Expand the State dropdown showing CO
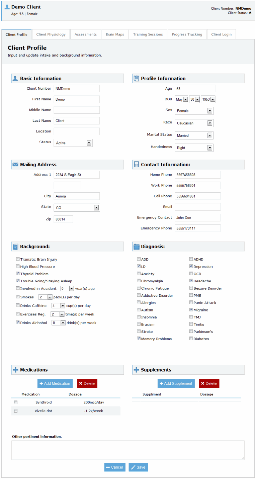255x479 pixels. [96, 208]
